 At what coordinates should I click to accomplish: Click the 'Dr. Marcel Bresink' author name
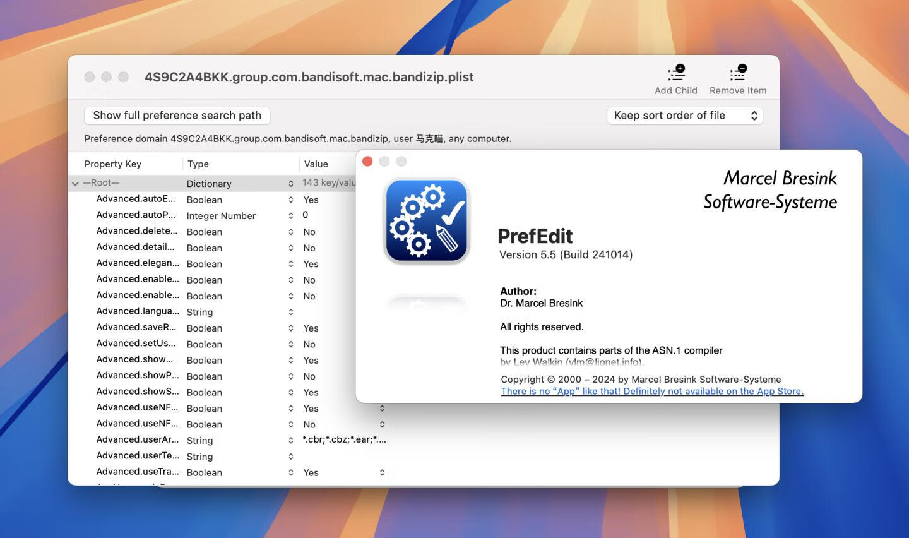click(x=542, y=303)
